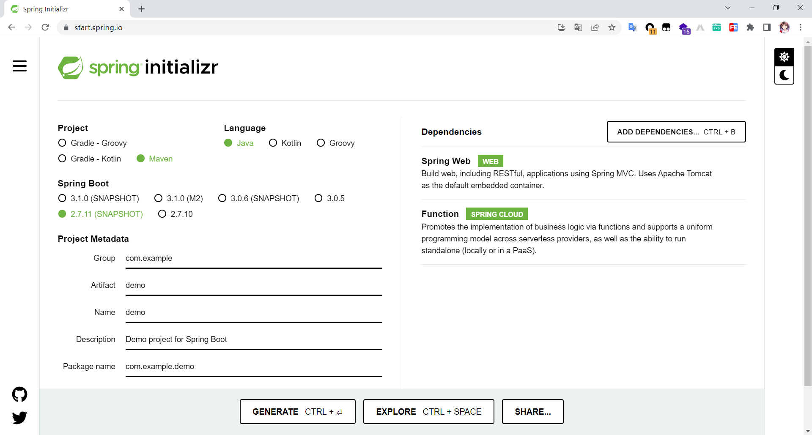Click the WEB tag label
Viewport: 812px width, 435px height.
coord(490,161)
